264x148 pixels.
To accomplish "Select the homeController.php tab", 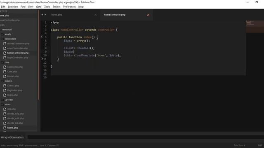I will tap(115, 15).
